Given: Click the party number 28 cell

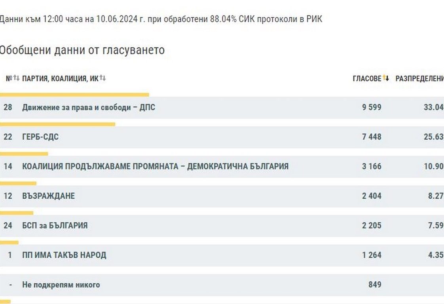Looking at the screenshot, I should 8,107.
